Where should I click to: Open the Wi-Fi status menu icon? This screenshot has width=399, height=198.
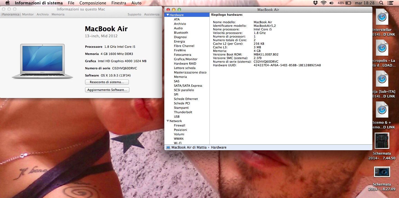point(324,3)
